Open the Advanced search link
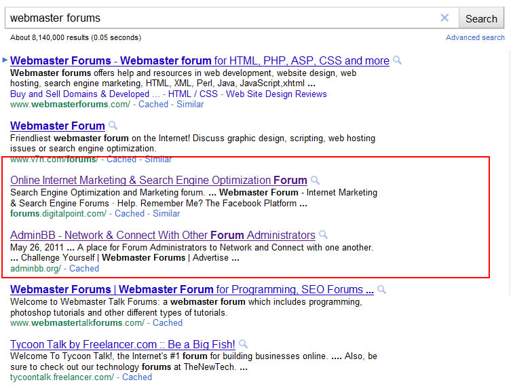The width and height of the screenshot is (513, 391). point(475,37)
